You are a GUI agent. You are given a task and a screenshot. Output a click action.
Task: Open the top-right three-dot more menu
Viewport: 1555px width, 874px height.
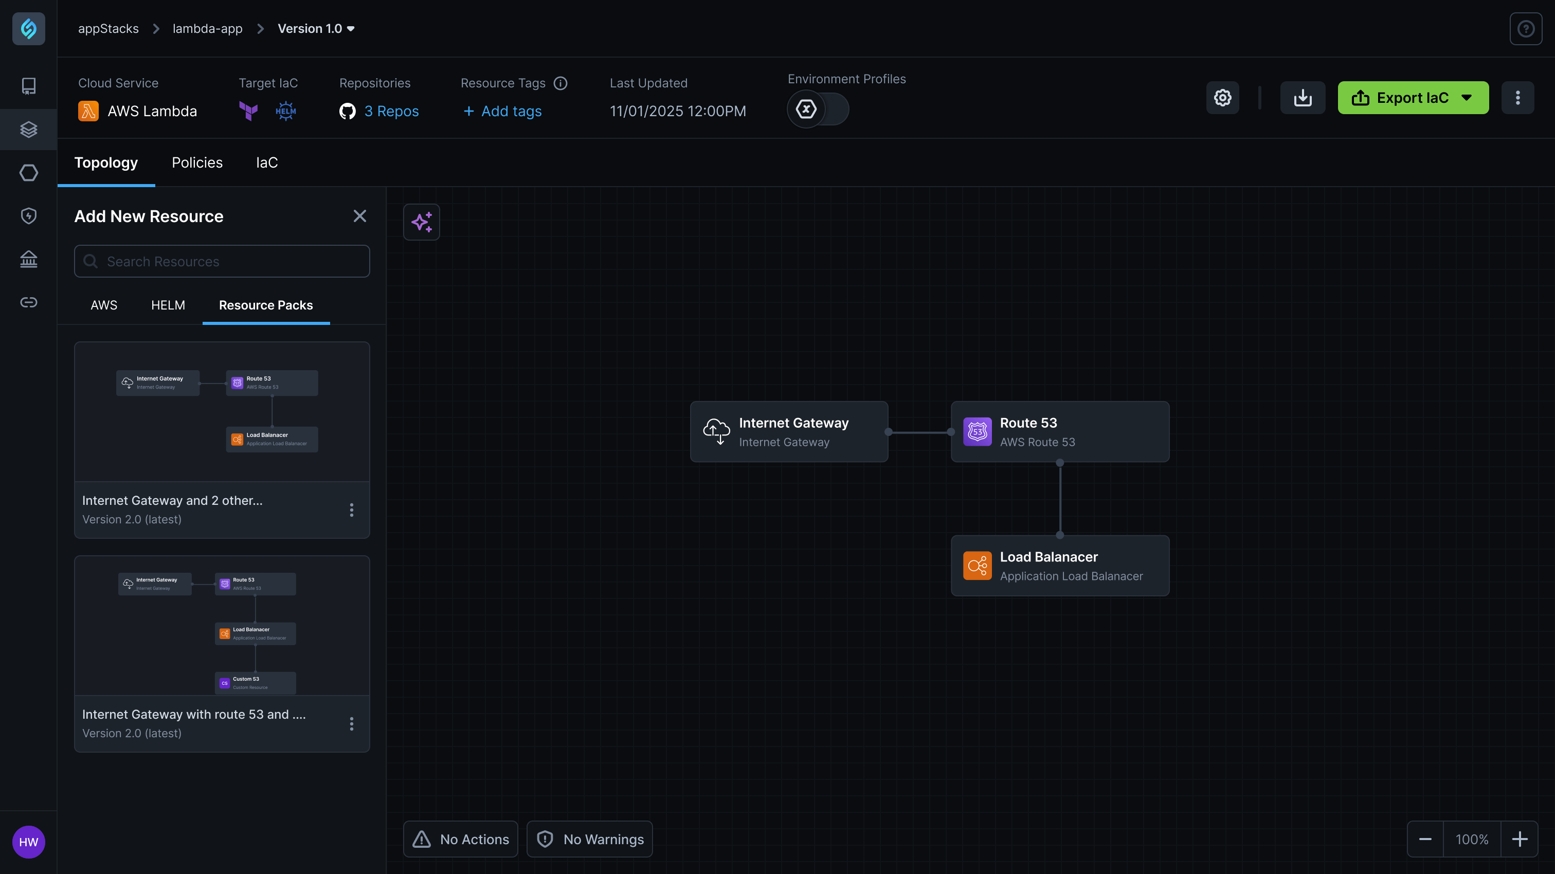tap(1517, 98)
